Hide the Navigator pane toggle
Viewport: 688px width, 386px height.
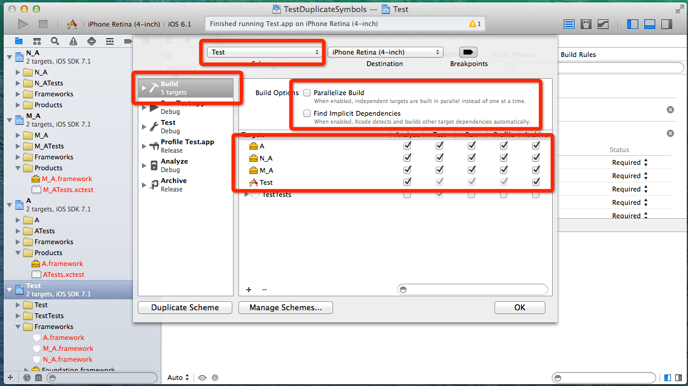click(x=633, y=24)
